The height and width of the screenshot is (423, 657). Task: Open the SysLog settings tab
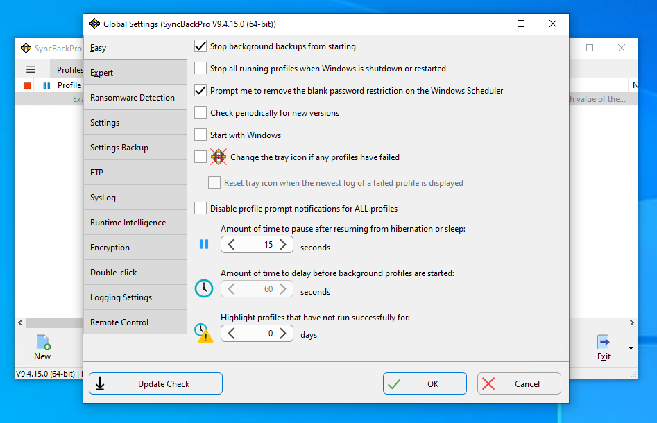pos(135,197)
